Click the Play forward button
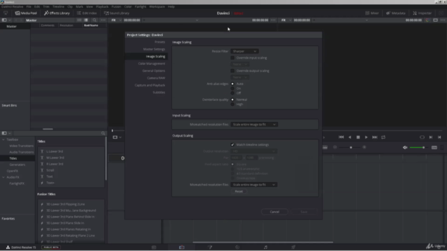 click(366, 137)
